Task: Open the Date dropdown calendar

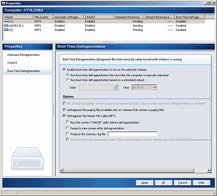Action: [x=116, y=88]
